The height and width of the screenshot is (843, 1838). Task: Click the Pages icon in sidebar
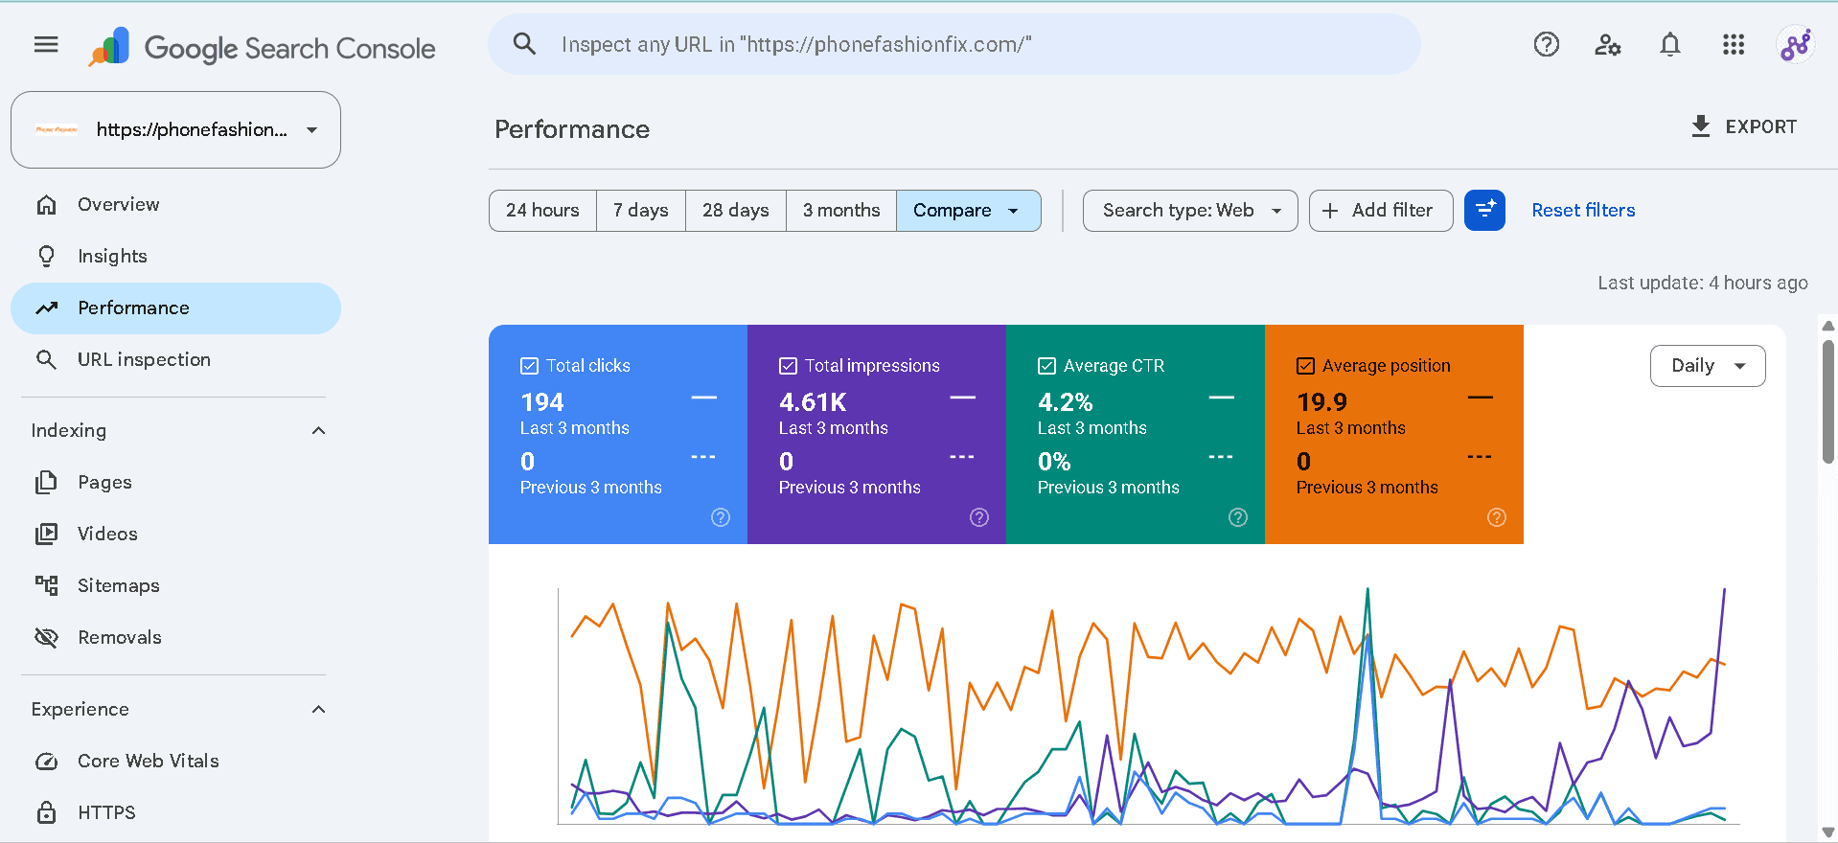coord(46,482)
